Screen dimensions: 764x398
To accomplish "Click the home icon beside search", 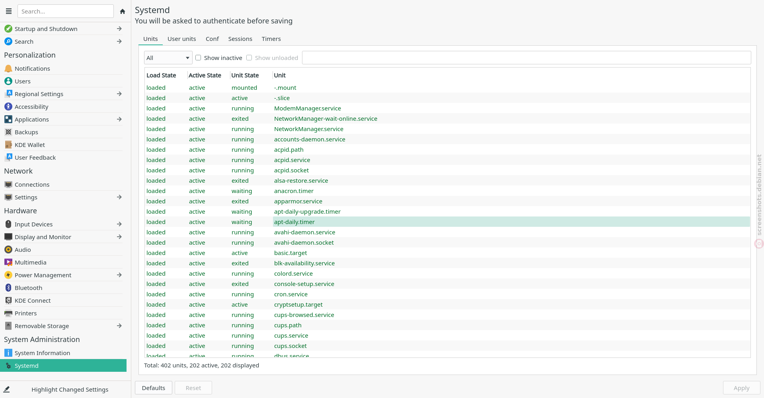I will [123, 12].
